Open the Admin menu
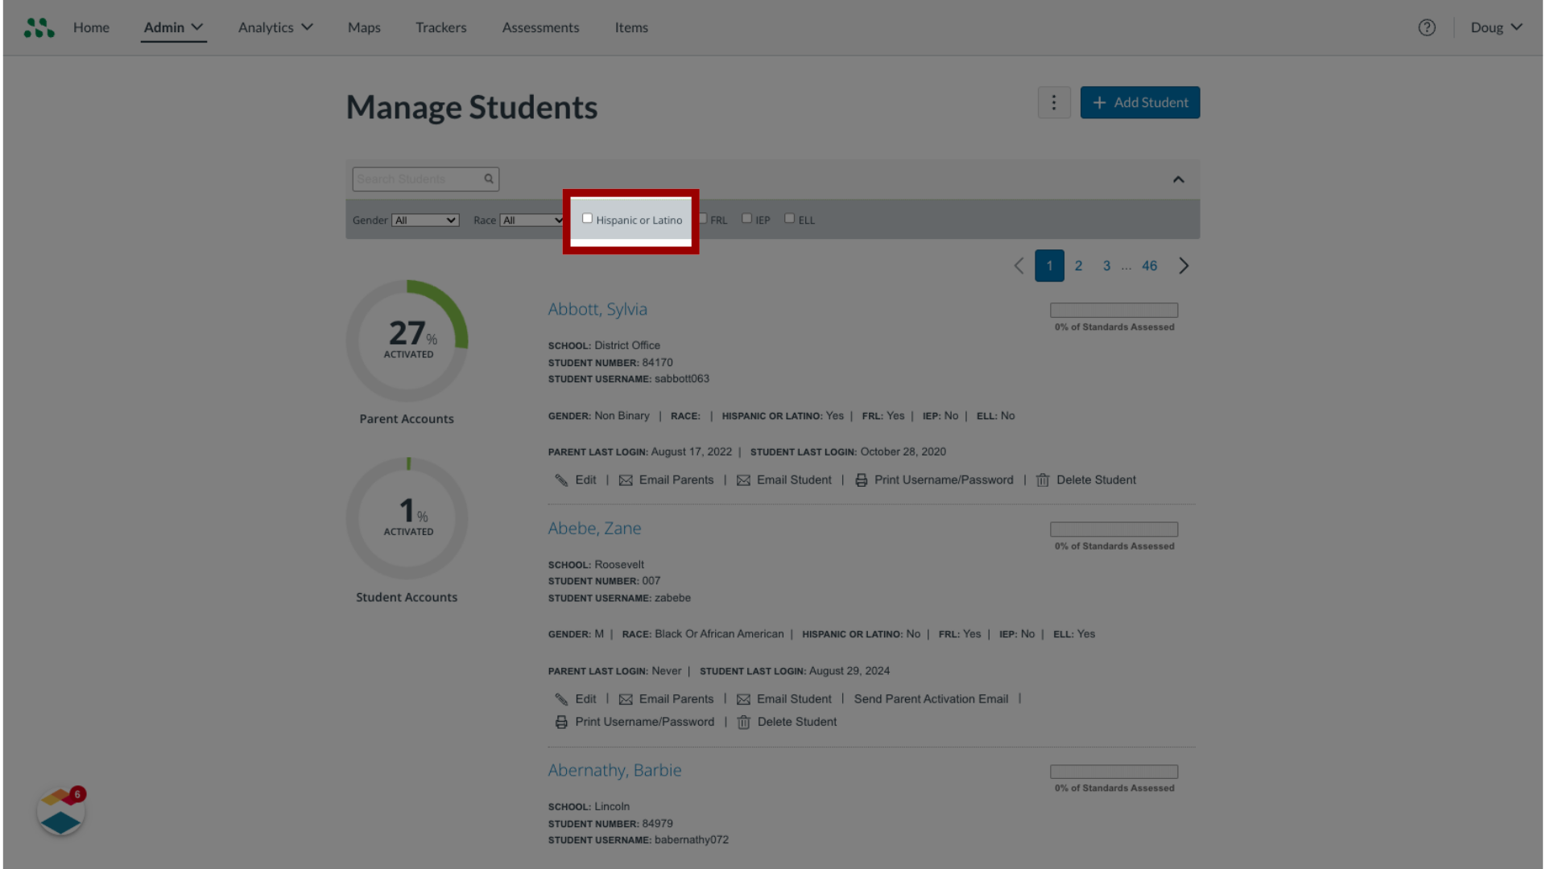Screen dimensions: 1546x869 point(173,27)
